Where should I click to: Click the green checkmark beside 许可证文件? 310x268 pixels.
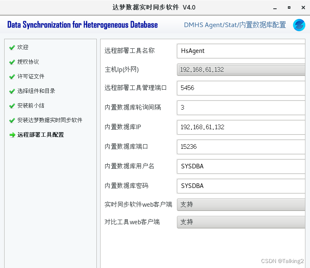(x=12, y=77)
